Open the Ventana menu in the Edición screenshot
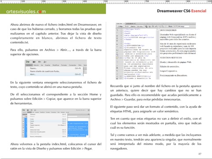This screenshot has height=159, width=212. pos(63,112)
